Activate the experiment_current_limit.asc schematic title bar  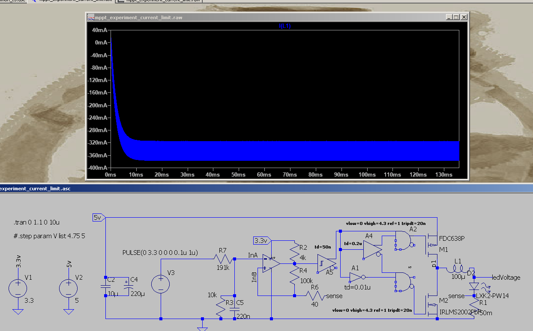[x=266, y=188]
